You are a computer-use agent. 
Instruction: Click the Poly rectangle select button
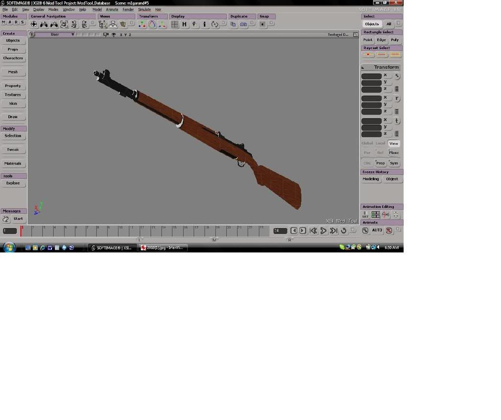(395, 40)
